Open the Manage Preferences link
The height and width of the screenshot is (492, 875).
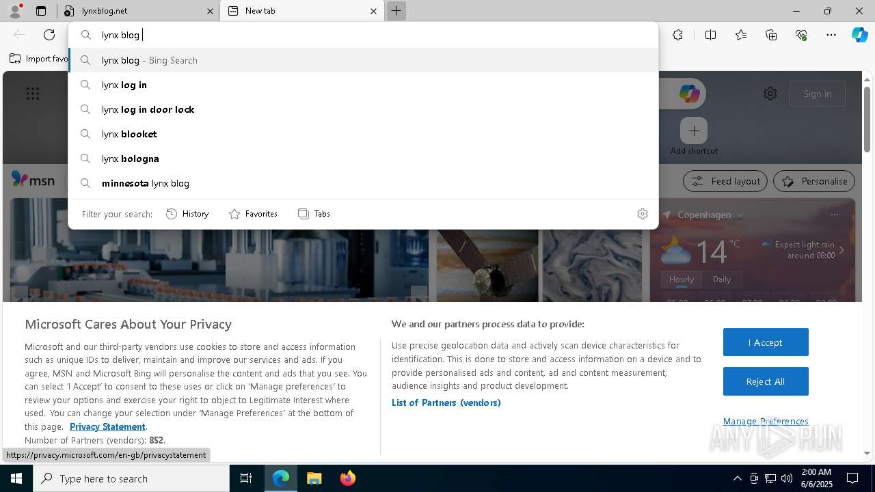766,421
